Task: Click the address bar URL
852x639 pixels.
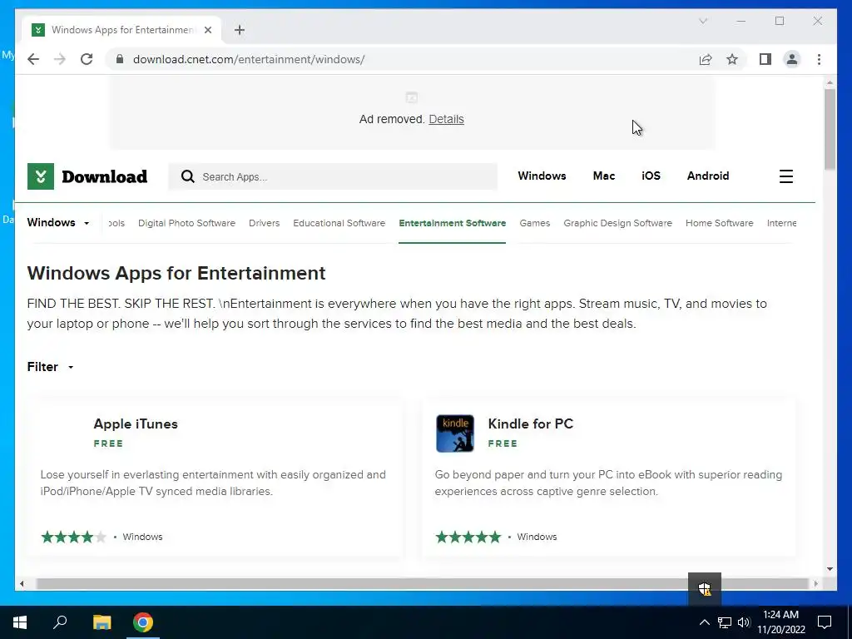Action: (248, 59)
